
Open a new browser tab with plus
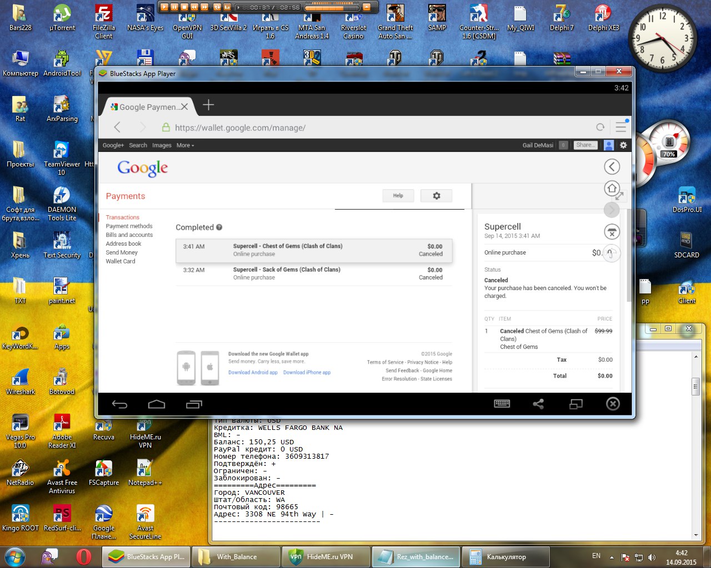tap(208, 105)
